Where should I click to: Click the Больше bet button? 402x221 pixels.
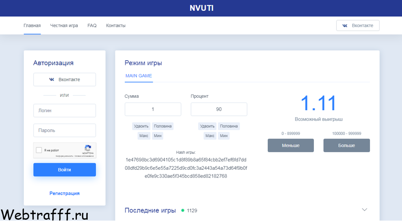coord(347,145)
